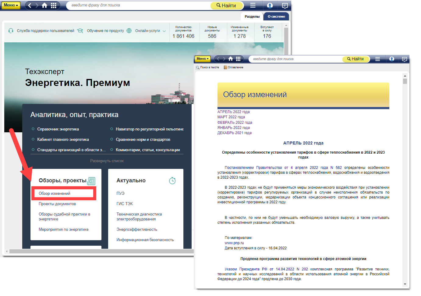Click the Обзоры, проекты newspaper icon
The width and height of the screenshot is (421, 296).
coord(91,181)
